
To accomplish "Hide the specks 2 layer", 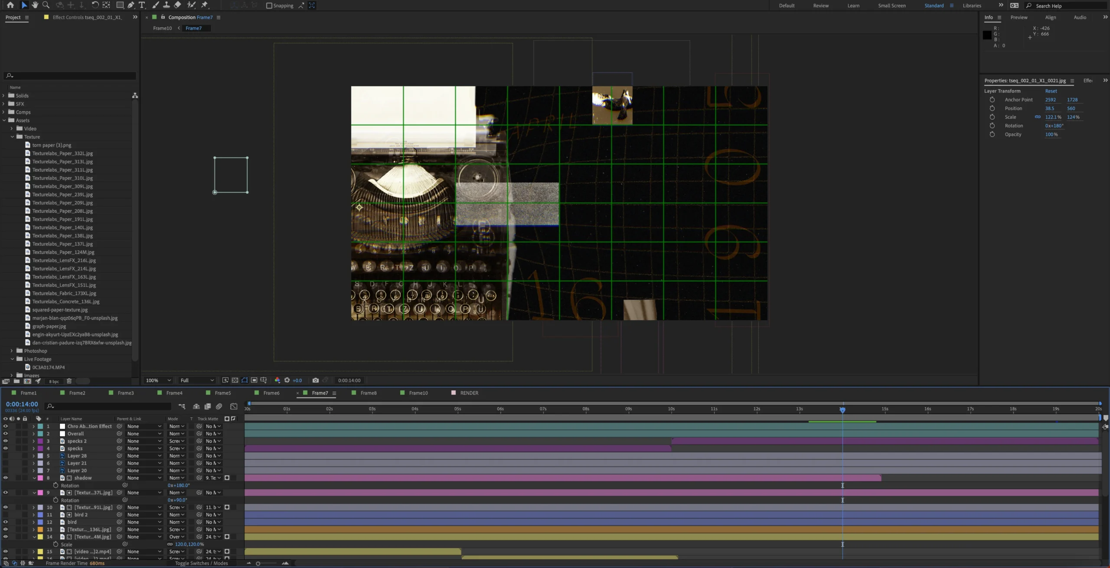I will [x=6, y=441].
